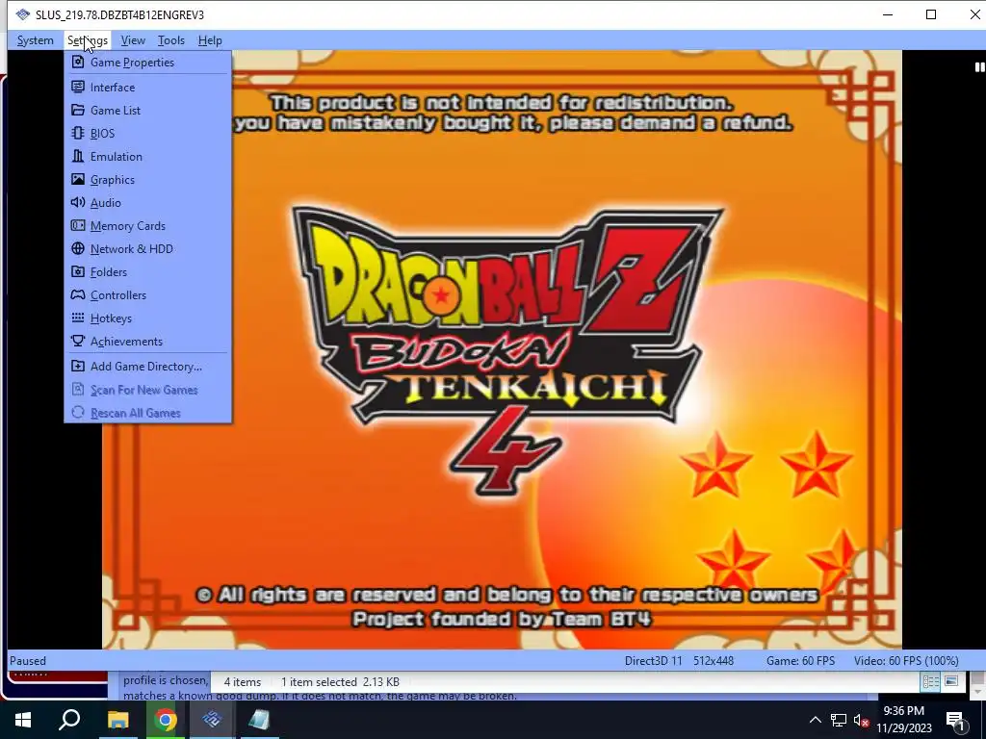Select Add Game Directory... entry
This screenshot has height=739, width=986.
pos(148,367)
